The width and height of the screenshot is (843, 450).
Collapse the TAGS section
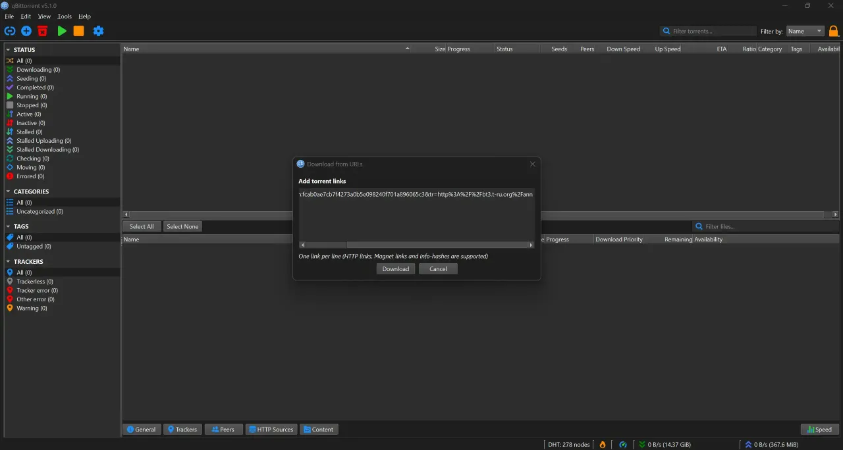click(9, 226)
